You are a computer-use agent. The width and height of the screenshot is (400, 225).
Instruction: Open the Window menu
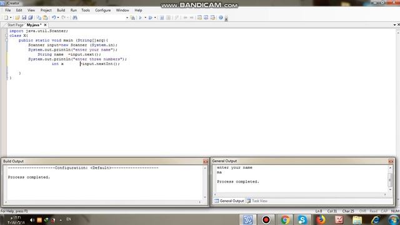tap(122, 10)
